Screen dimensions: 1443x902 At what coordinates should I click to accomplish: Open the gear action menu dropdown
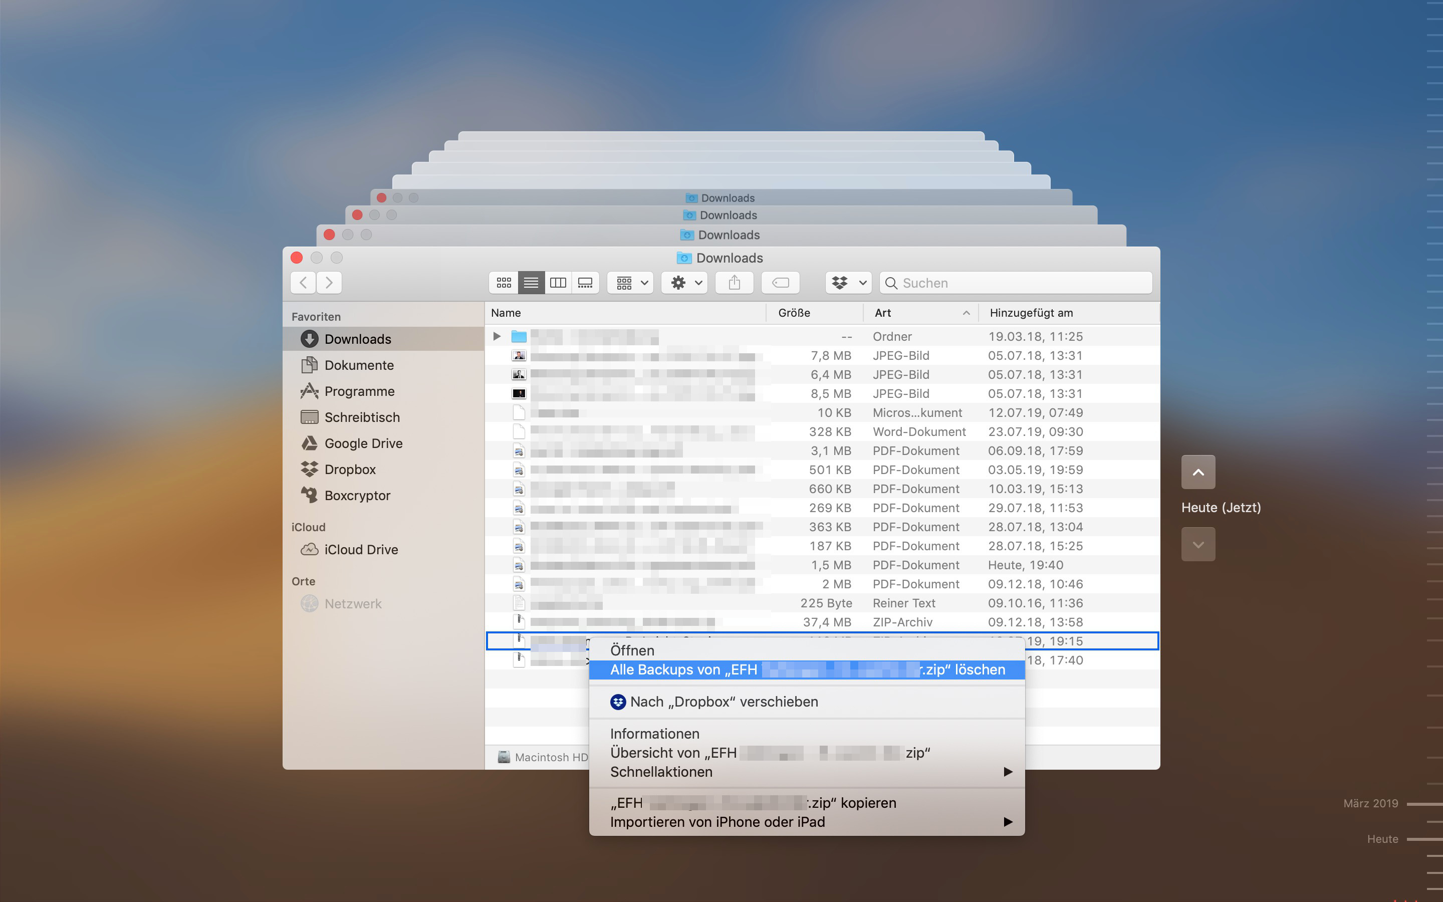tap(684, 283)
